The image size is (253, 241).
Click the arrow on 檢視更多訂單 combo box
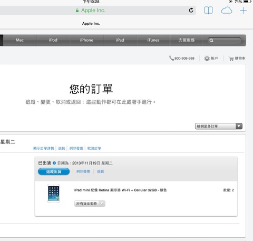[239, 126]
